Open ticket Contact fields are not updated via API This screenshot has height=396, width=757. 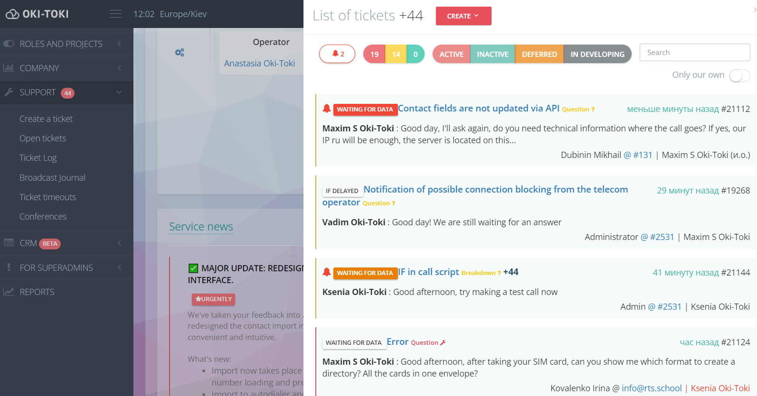click(479, 108)
